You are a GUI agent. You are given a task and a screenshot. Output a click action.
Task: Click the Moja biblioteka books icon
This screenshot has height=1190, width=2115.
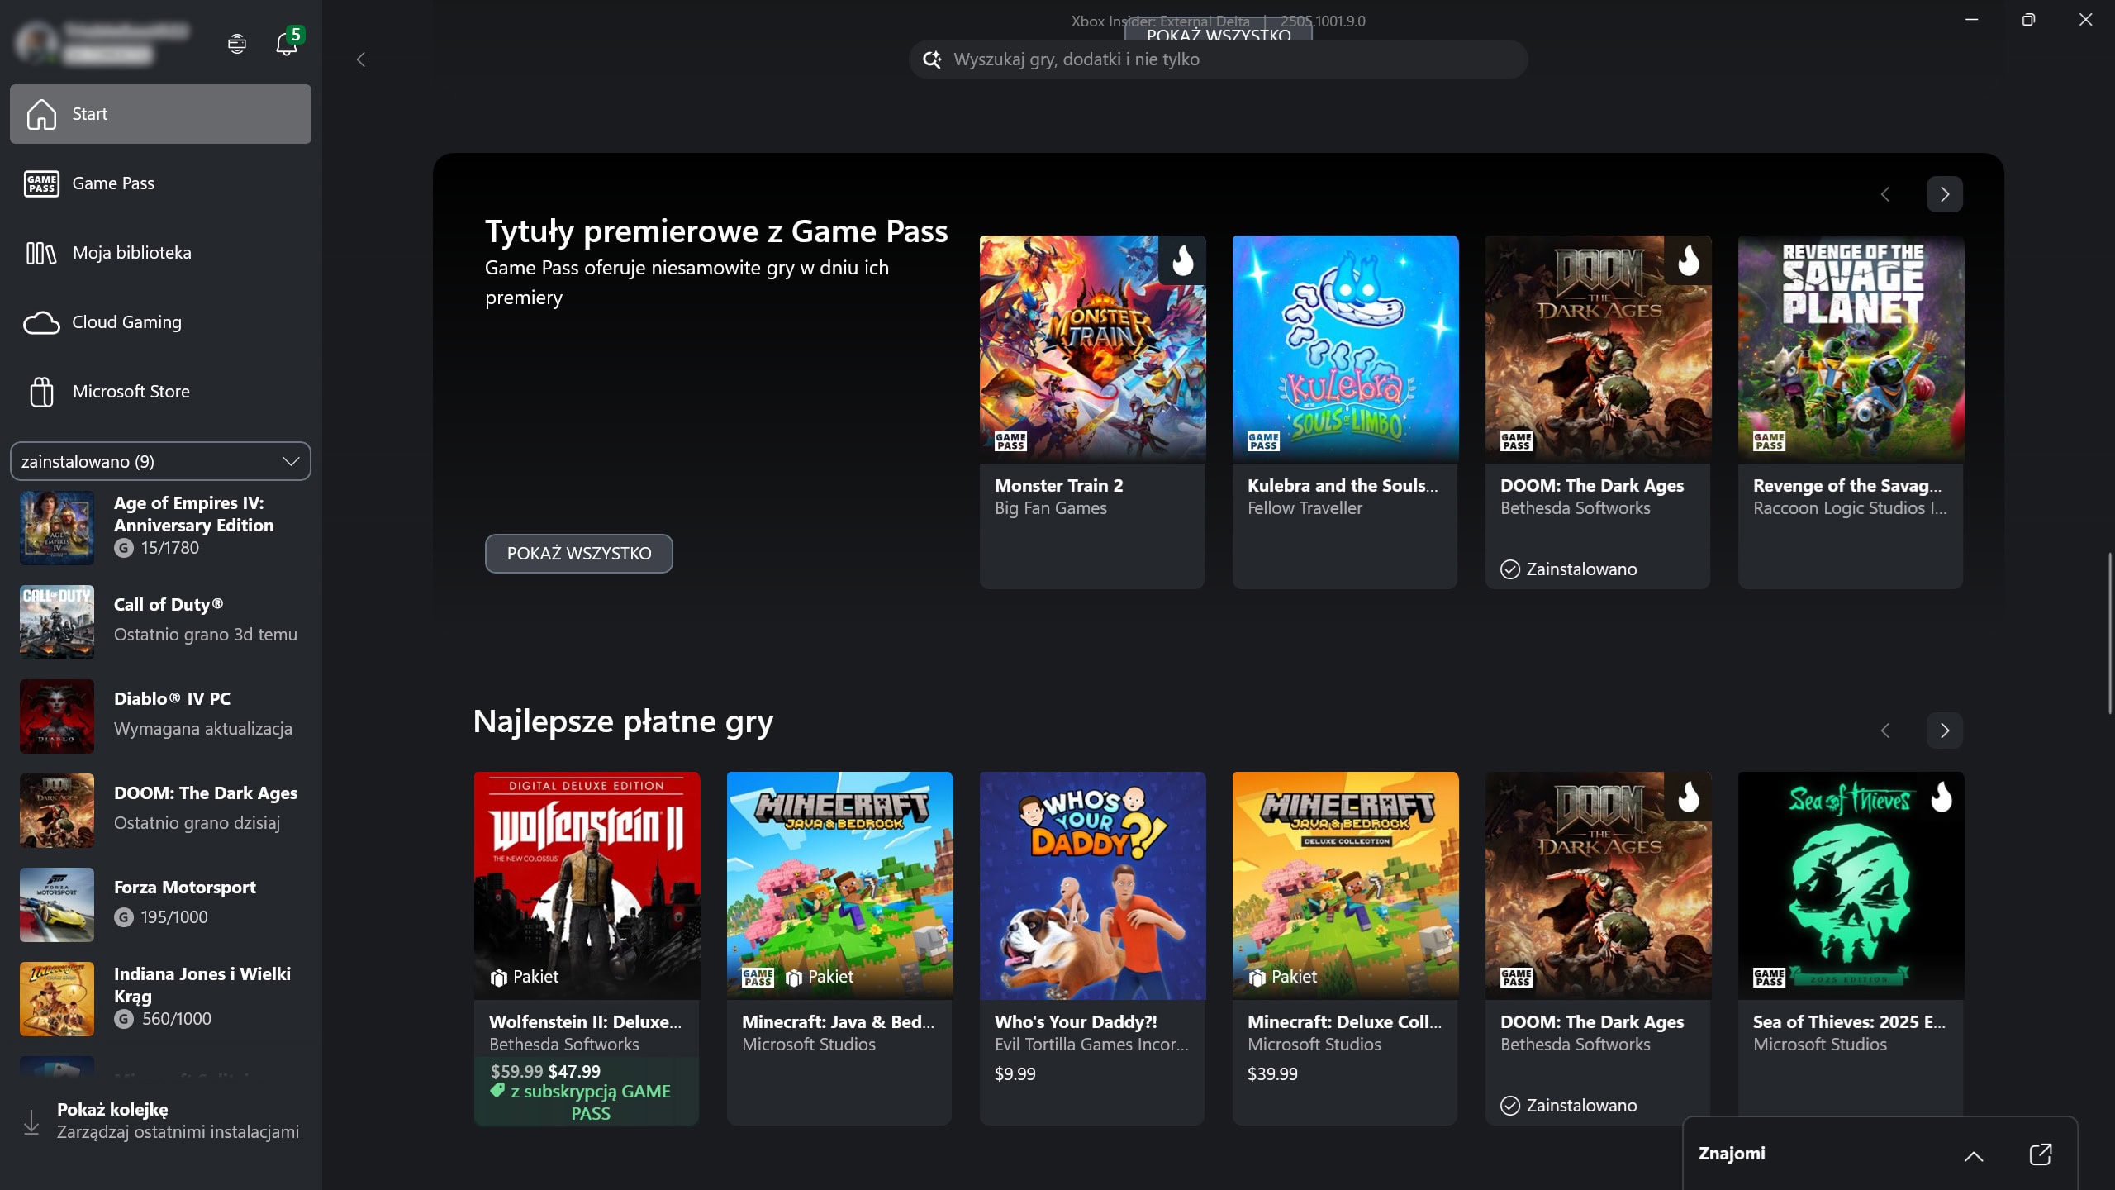coord(41,253)
